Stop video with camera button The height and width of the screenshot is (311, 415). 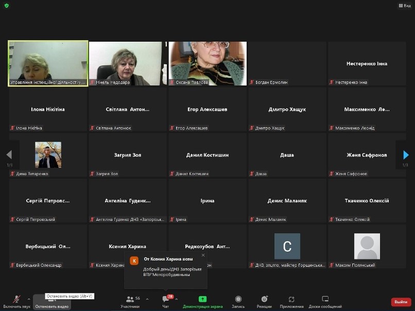tap(52, 302)
